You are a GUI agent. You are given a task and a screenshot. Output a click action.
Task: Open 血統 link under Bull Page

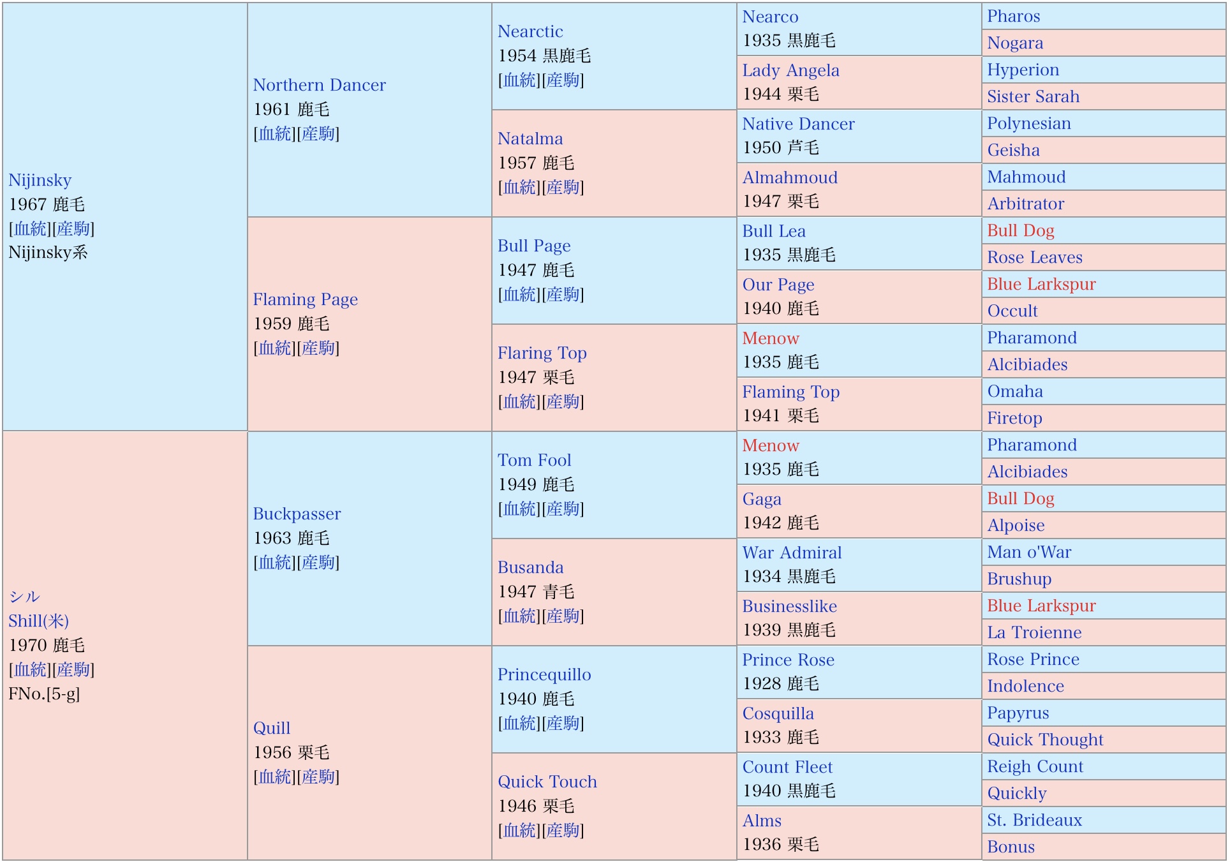pos(520,295)
